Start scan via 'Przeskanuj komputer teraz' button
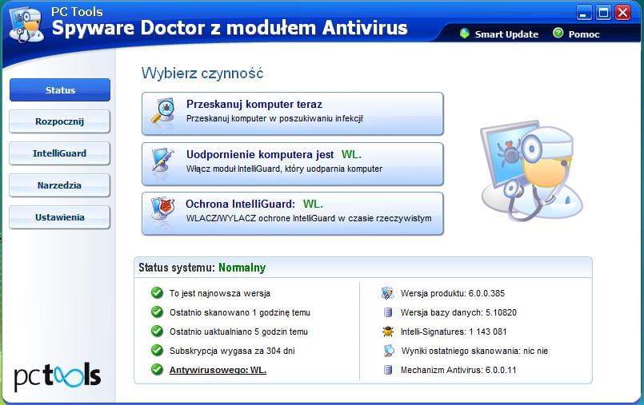The height and width of the screenshot is (405, 644). click(x=293, y=113)
